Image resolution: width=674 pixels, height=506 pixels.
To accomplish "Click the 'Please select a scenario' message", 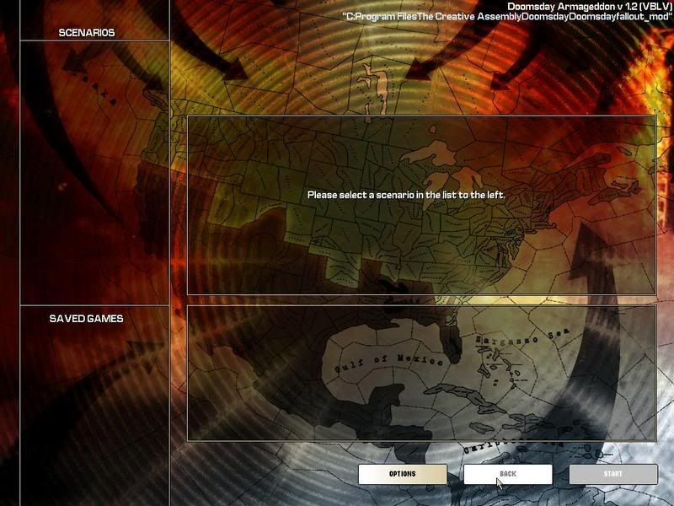I will click(406, 195).
